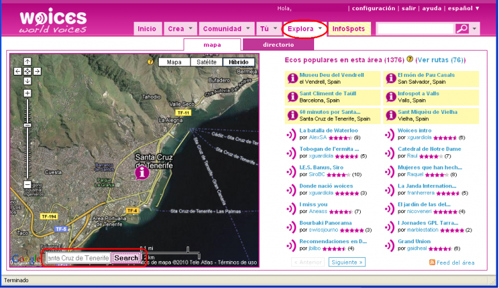The width and height of the screenshot is (499, 288).
Task: Open the search options dropdown arrow in header
Action: [x=475, y=29]
